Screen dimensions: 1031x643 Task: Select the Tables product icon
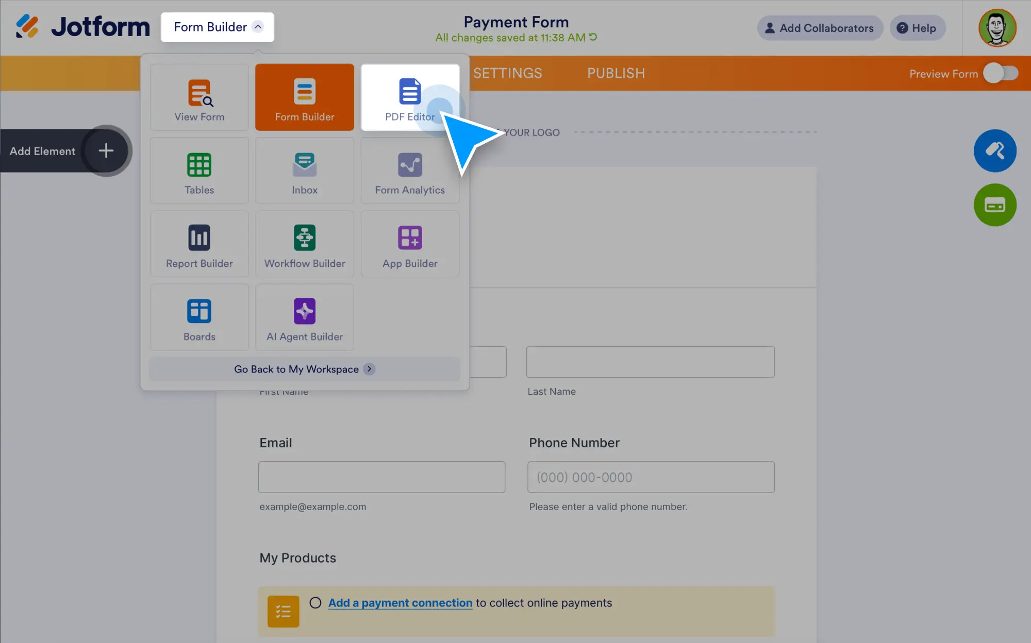199,170
